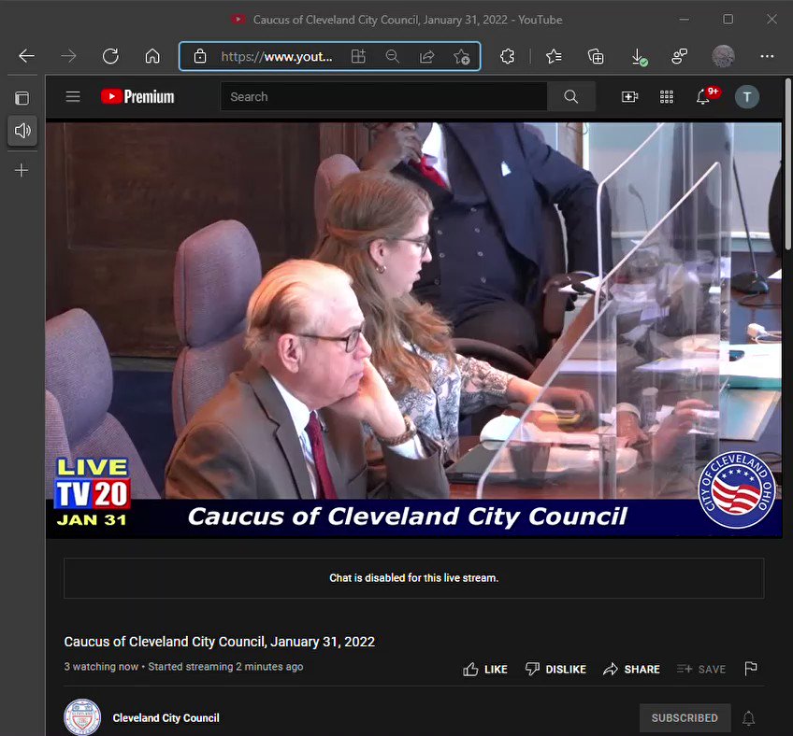The width and height of the screenshot is (793, 736).
Task: Open the feedback/performance icon in toolbar
Action: [679, 56]
